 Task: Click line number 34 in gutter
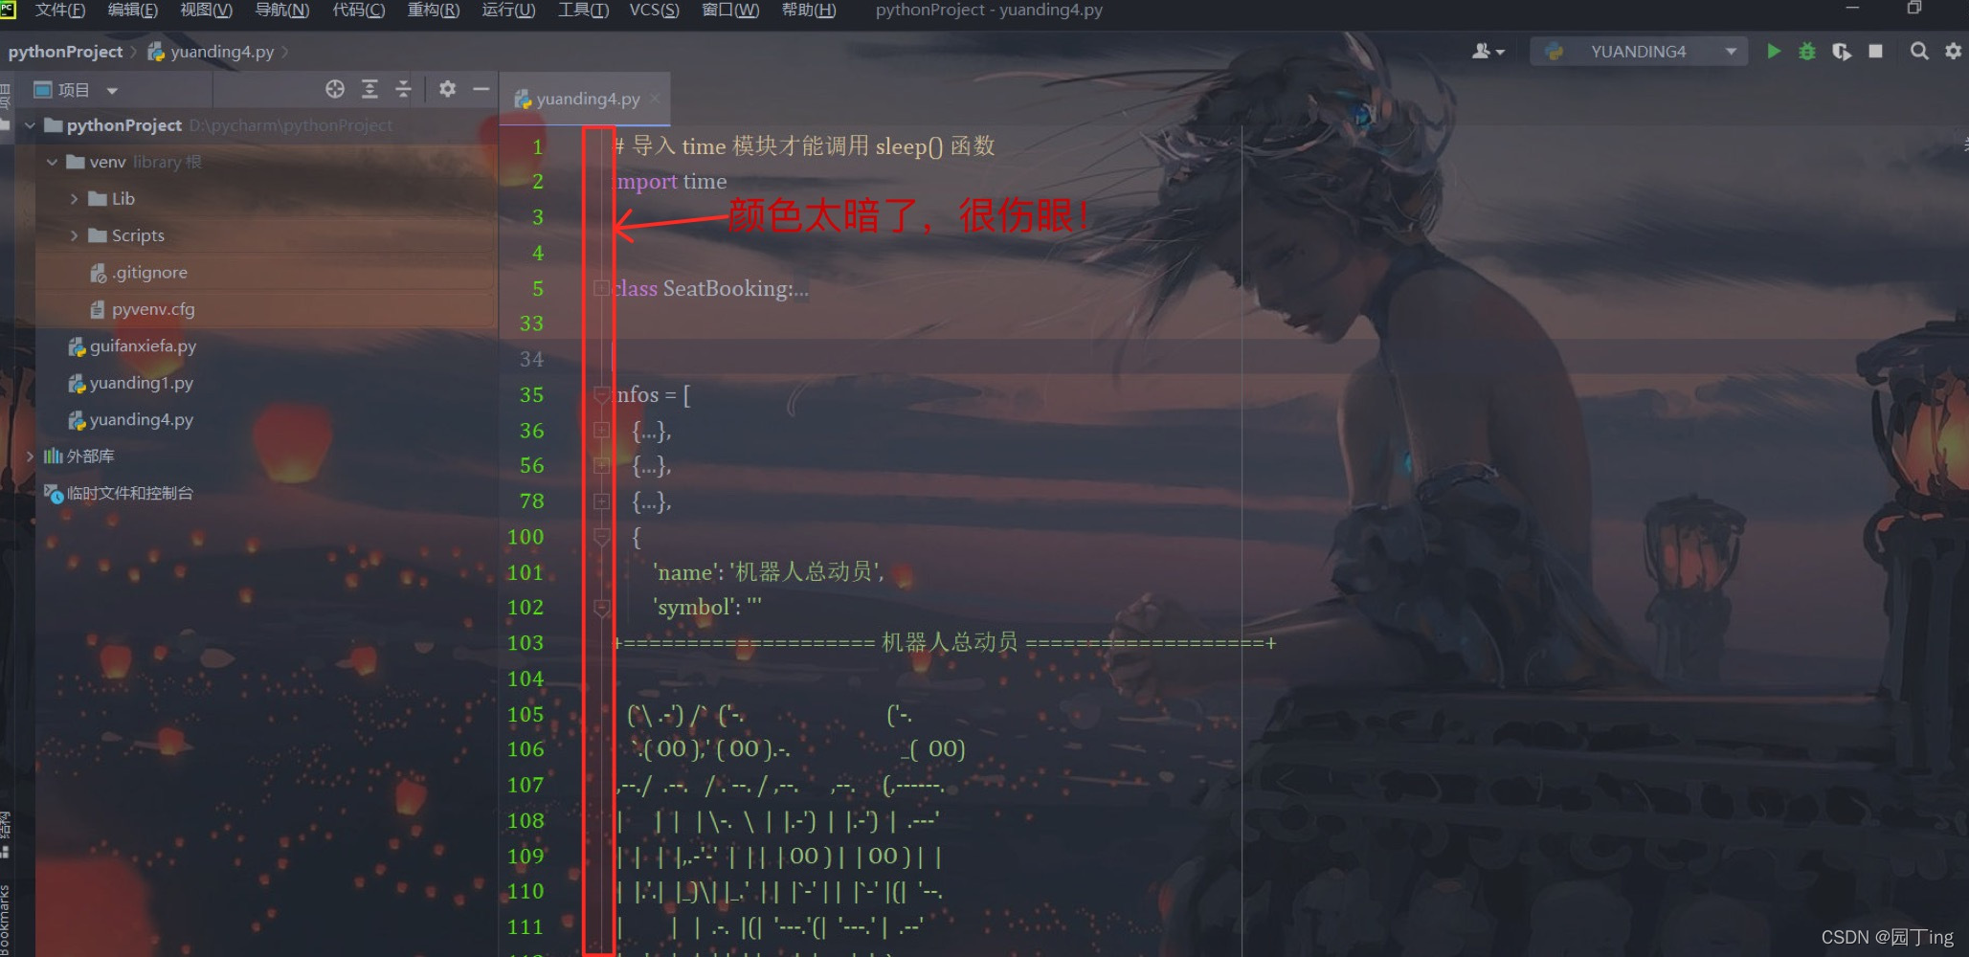pos(531,359)
